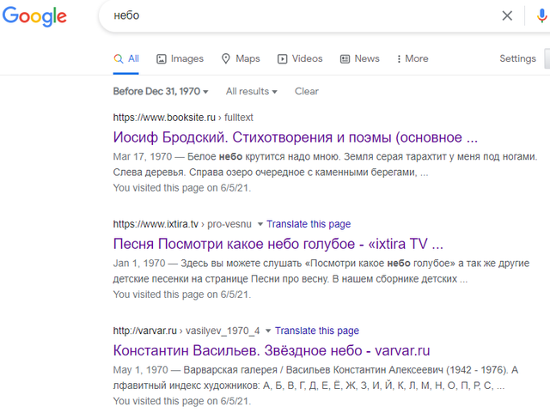The height and width of the screenshot is (413, 550).
Task: Expand the Before Dec 31, 1970 date filter
Action: point(161,92)
